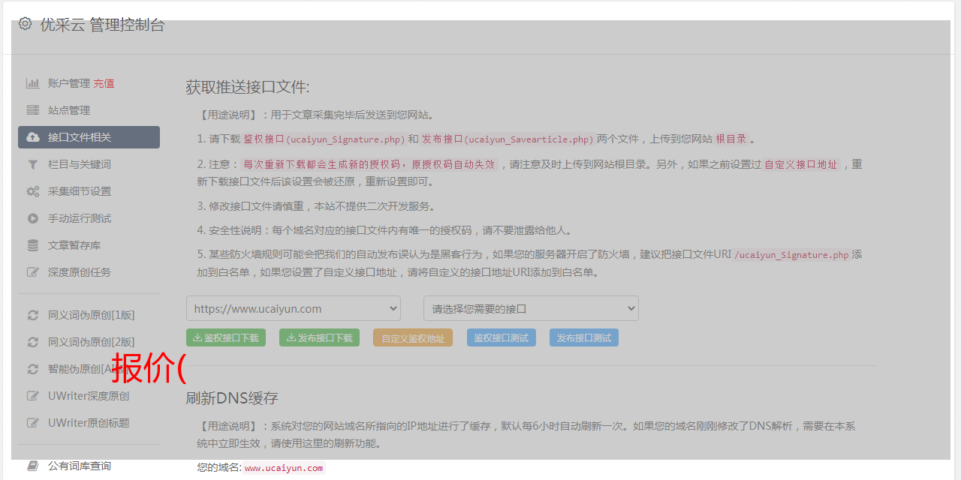Click the play icon for 手动运行测试
Image resolution: width=961 pixels, height=480 pixels.
tap(33, 218)
